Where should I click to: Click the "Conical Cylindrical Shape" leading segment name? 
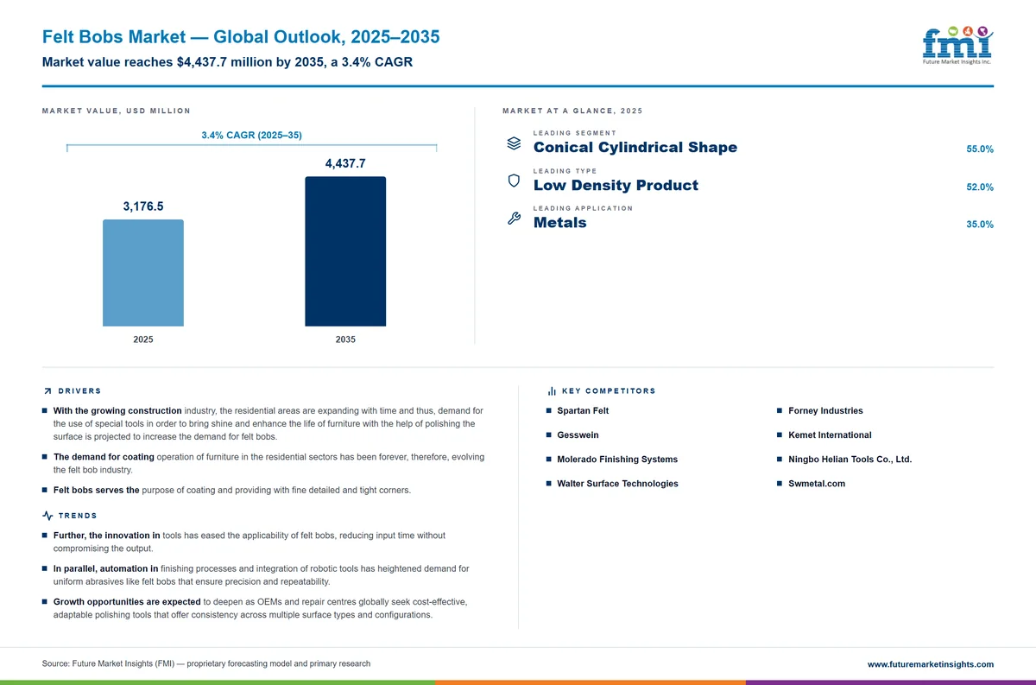pos(635,147)
